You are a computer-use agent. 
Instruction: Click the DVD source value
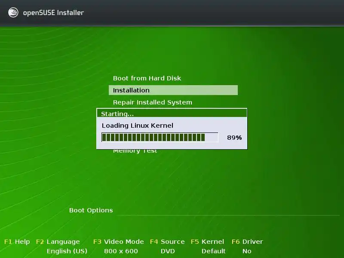168,251
